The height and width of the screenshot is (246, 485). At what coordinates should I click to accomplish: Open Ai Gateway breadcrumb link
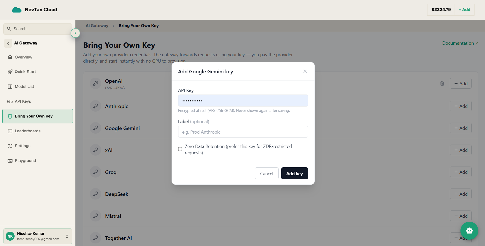point(97,26)
